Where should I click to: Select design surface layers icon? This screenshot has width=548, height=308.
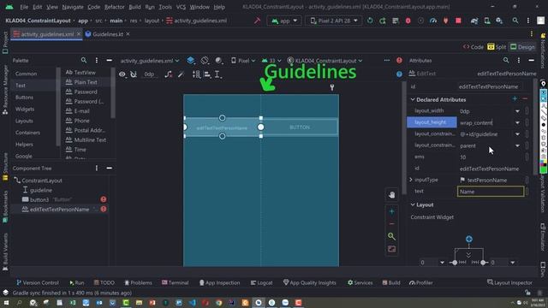point(190,61)
